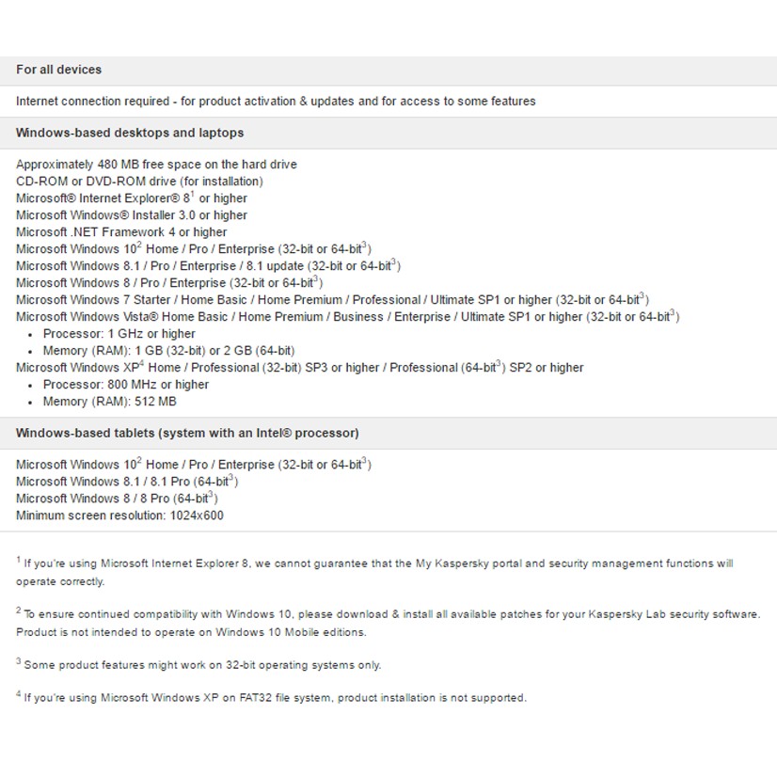Click the Windows 7 Starter requirement line
Viewport: 777px width, 777px height.
click(332, 300)
